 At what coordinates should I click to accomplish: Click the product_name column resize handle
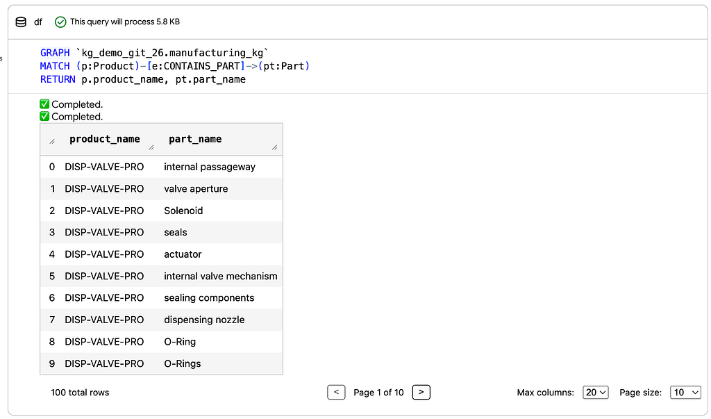[151, 147]
